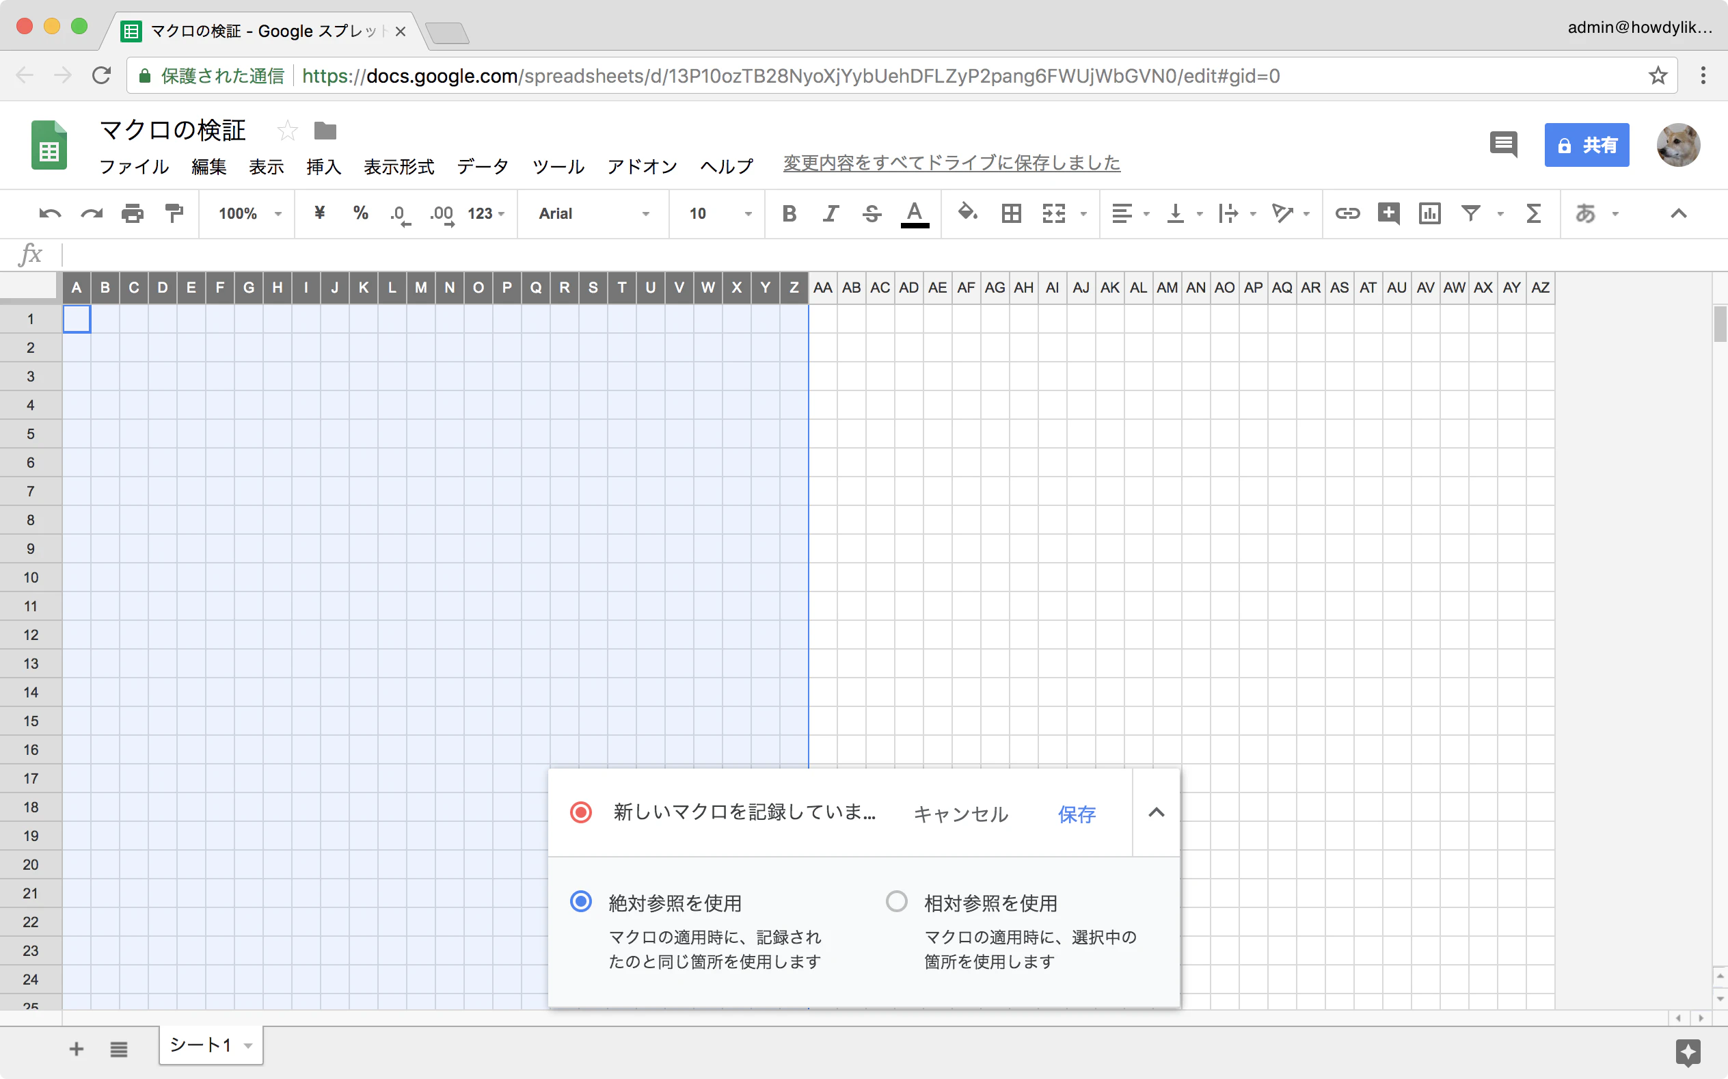1728x1079 pixels.
Task: Decrease decimal places
Action: coord(400,214)
